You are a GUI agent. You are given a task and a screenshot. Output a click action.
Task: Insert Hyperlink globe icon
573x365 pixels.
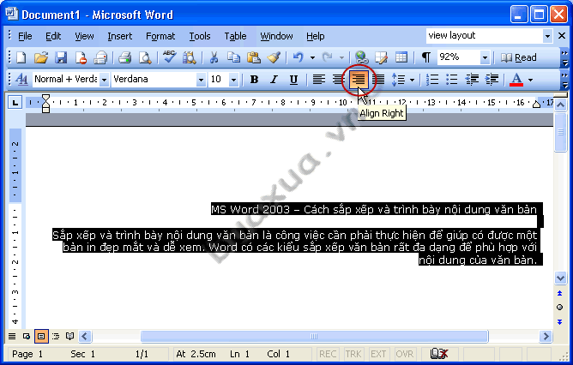pyautogui.click(x=361, y=57)
